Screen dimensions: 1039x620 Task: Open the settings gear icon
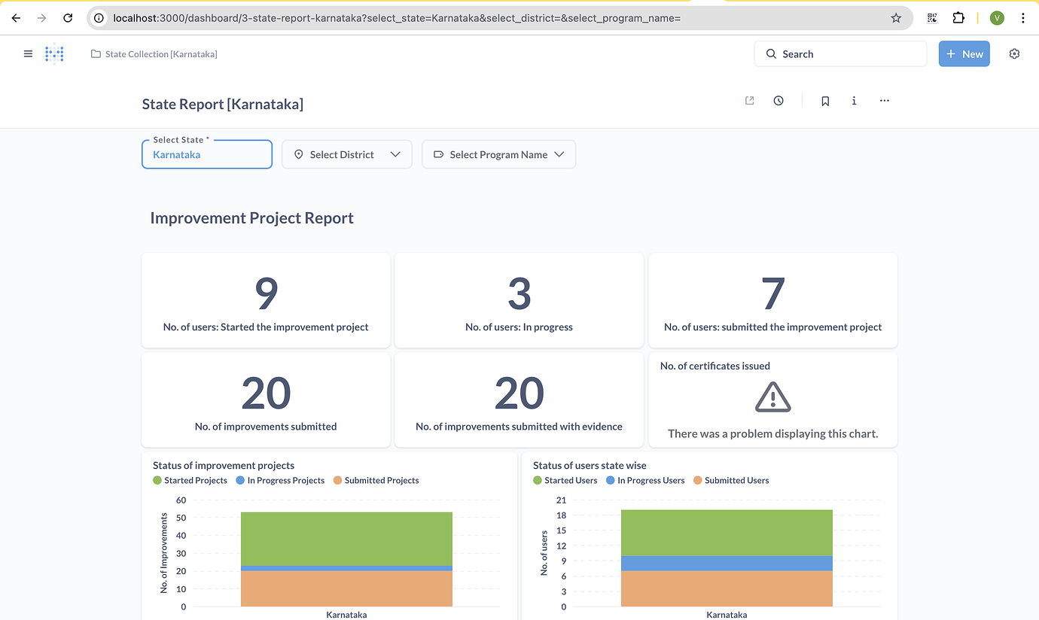1014,54
